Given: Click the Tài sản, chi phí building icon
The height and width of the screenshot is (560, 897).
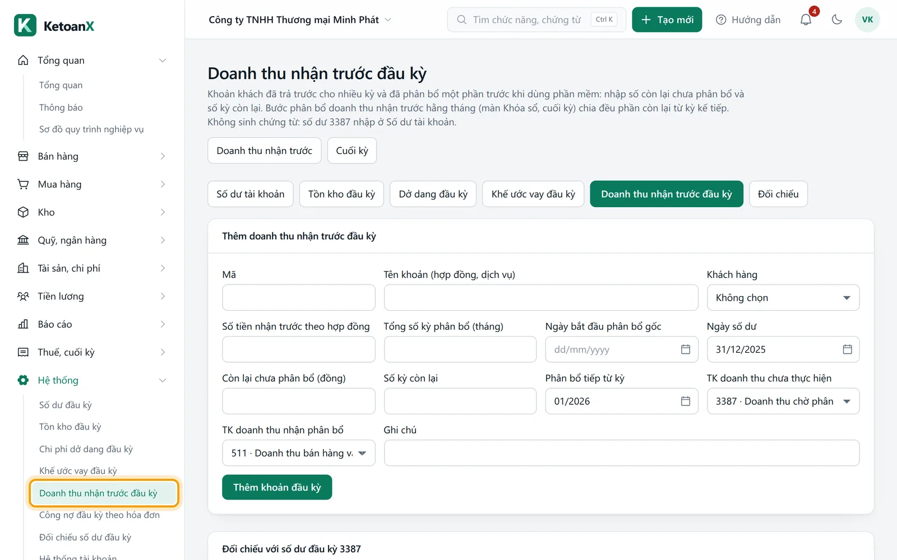Looking at the screenshot, I should tap(23, 268).
